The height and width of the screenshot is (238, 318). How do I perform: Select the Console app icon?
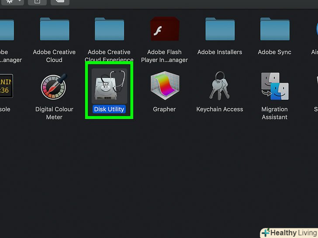(x=6, y=86)
